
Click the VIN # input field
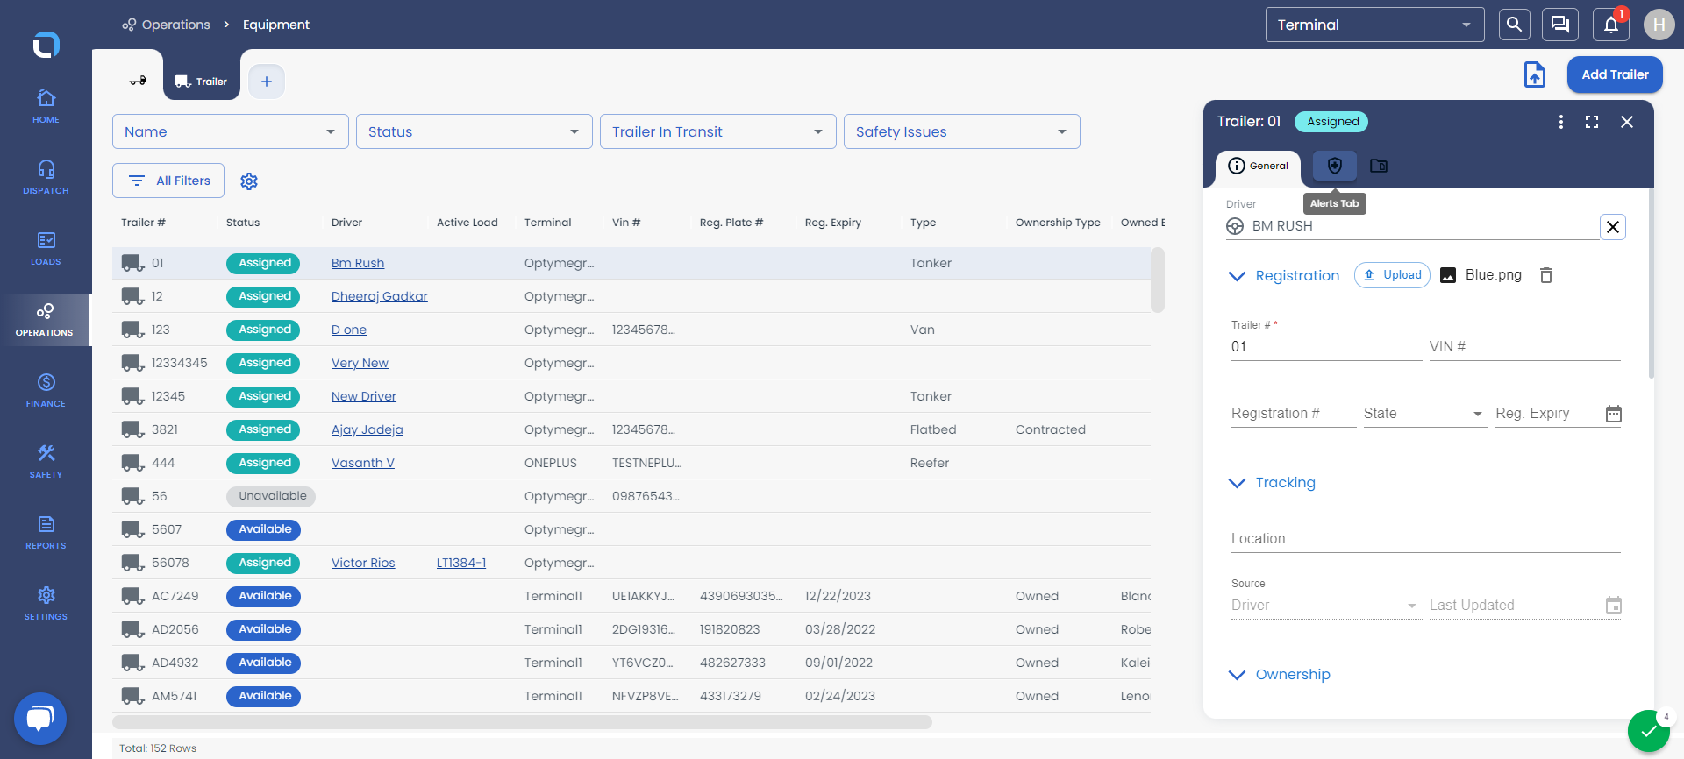[1524, 347]
